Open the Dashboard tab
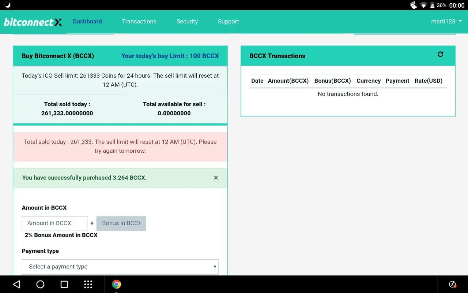This screenshot has height=293, width=468. click(x=87, y=22)
